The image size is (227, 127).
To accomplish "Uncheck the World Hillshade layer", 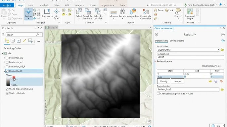I will [x=7, y=93].
